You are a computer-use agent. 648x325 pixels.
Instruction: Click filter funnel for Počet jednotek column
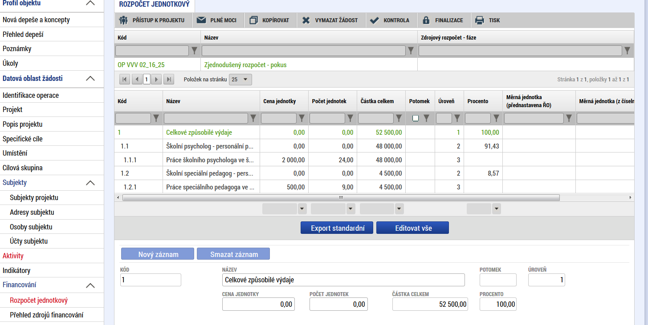tap(350, 118)
